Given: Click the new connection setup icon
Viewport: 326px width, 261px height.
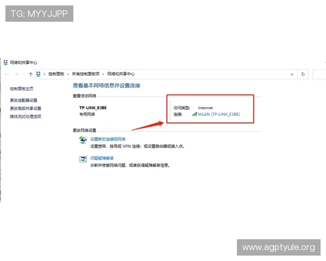Looking at the screenshot, I should coord(83,140).
